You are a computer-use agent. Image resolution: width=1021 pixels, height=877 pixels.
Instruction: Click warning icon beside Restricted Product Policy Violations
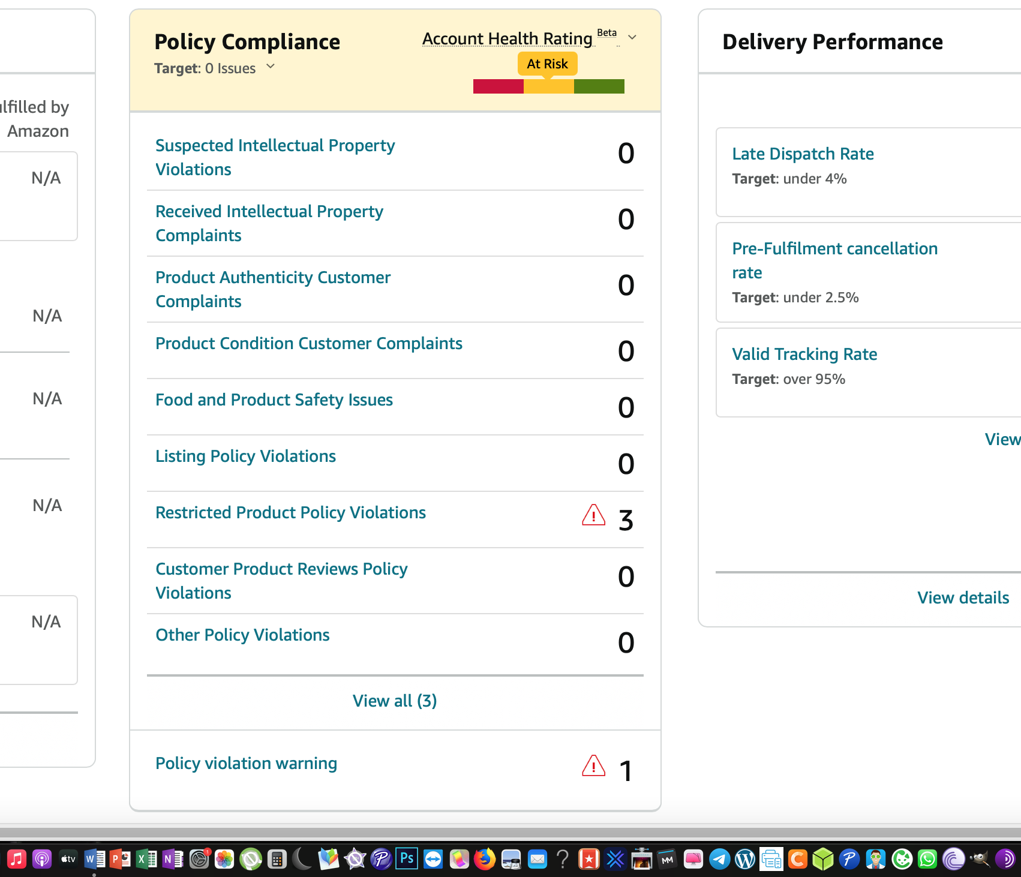[x=593, y=515]
